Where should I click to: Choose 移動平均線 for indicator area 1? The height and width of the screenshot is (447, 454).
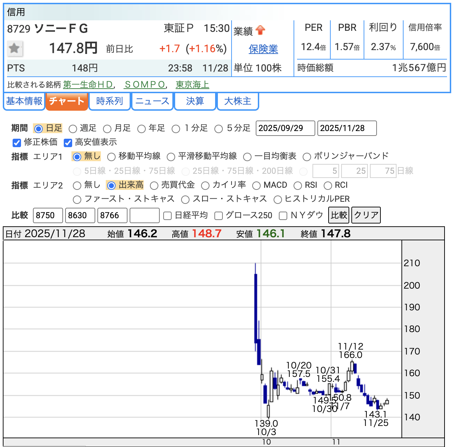[x=111, y=157]
